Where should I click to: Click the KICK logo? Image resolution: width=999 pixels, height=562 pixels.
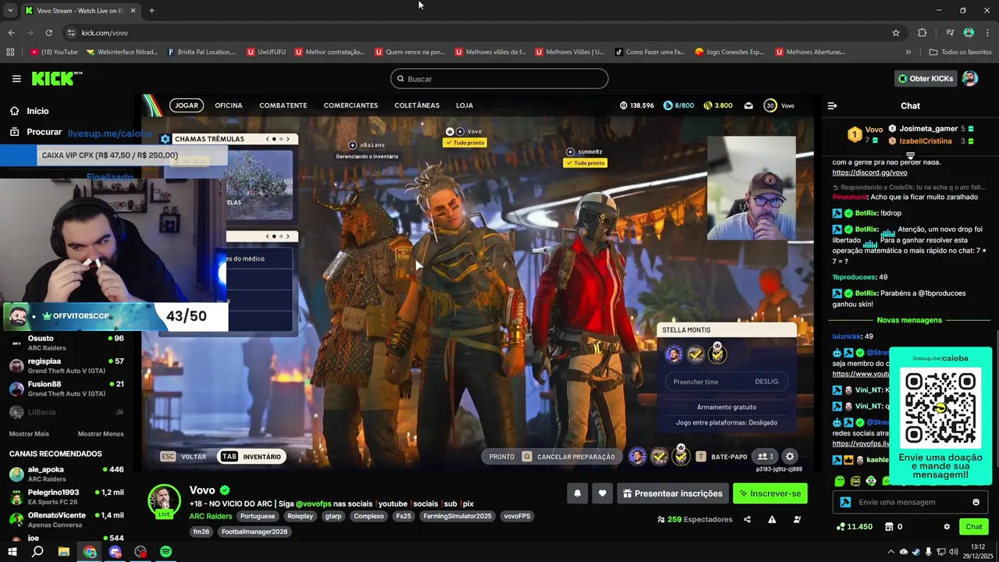pyautogui.click(x=56, y=78)
